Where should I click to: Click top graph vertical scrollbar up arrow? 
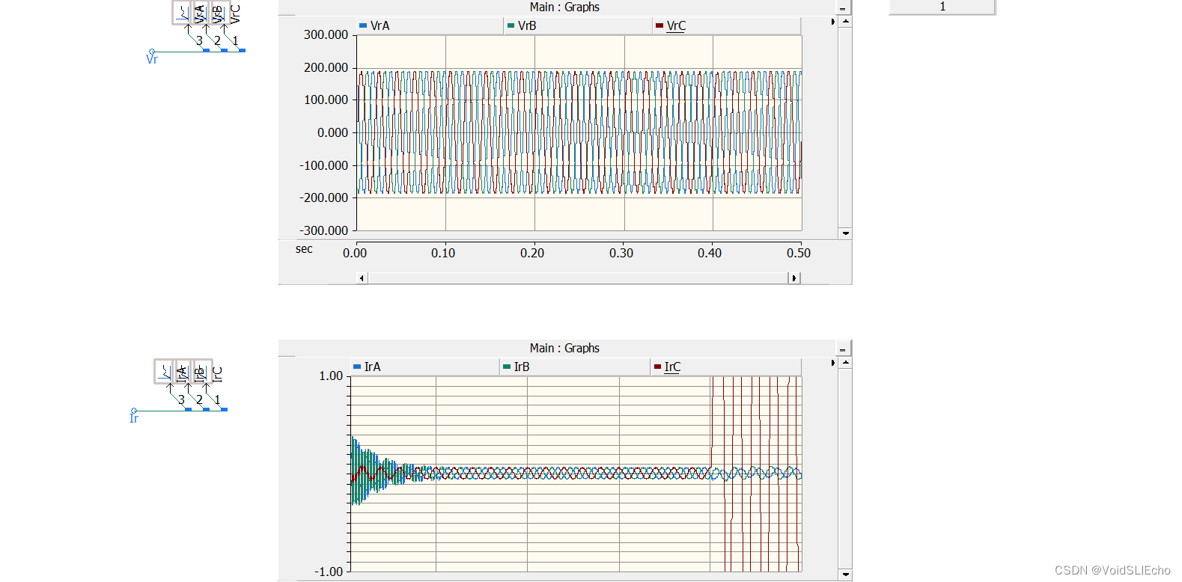845,22
